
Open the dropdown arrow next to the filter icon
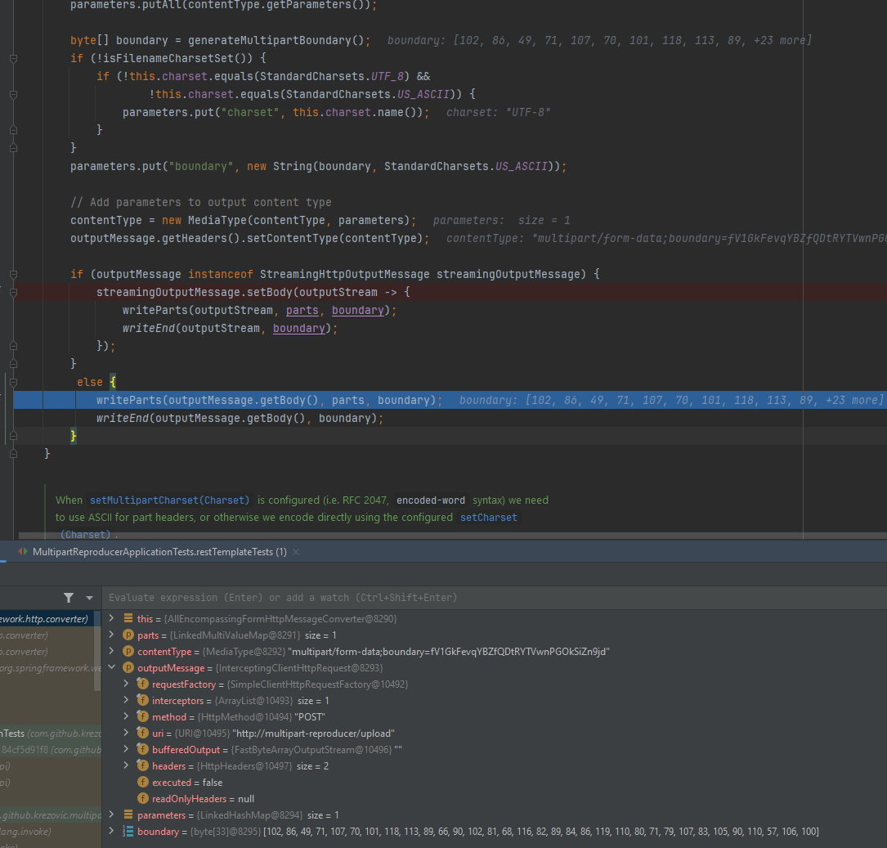[x=89, y=598]
